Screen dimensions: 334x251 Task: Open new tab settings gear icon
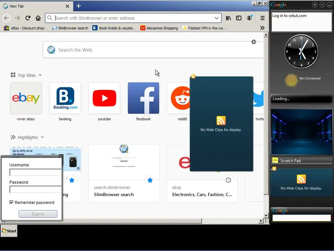coord(254,42)
